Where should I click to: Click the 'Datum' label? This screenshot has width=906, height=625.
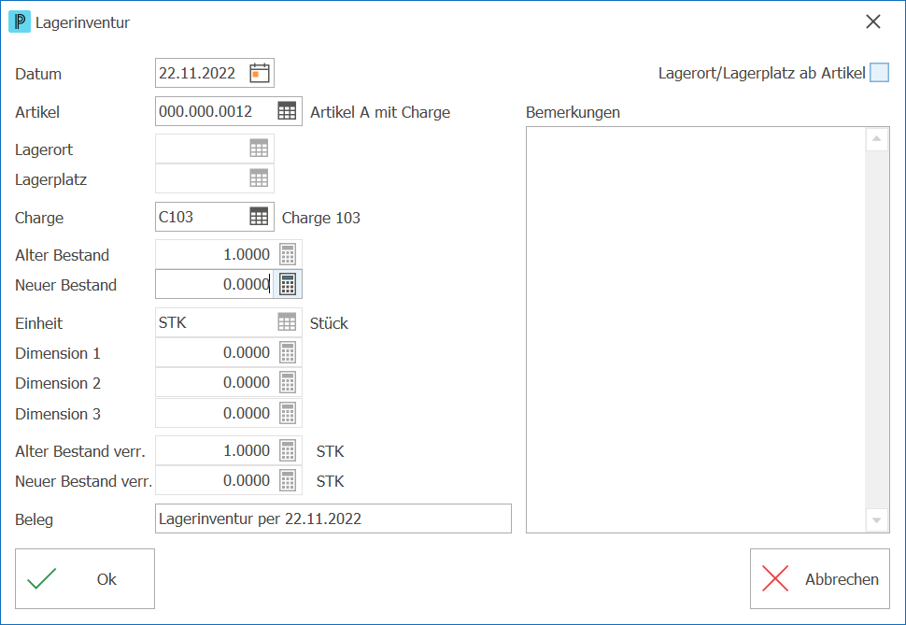(x=38, y=74)
